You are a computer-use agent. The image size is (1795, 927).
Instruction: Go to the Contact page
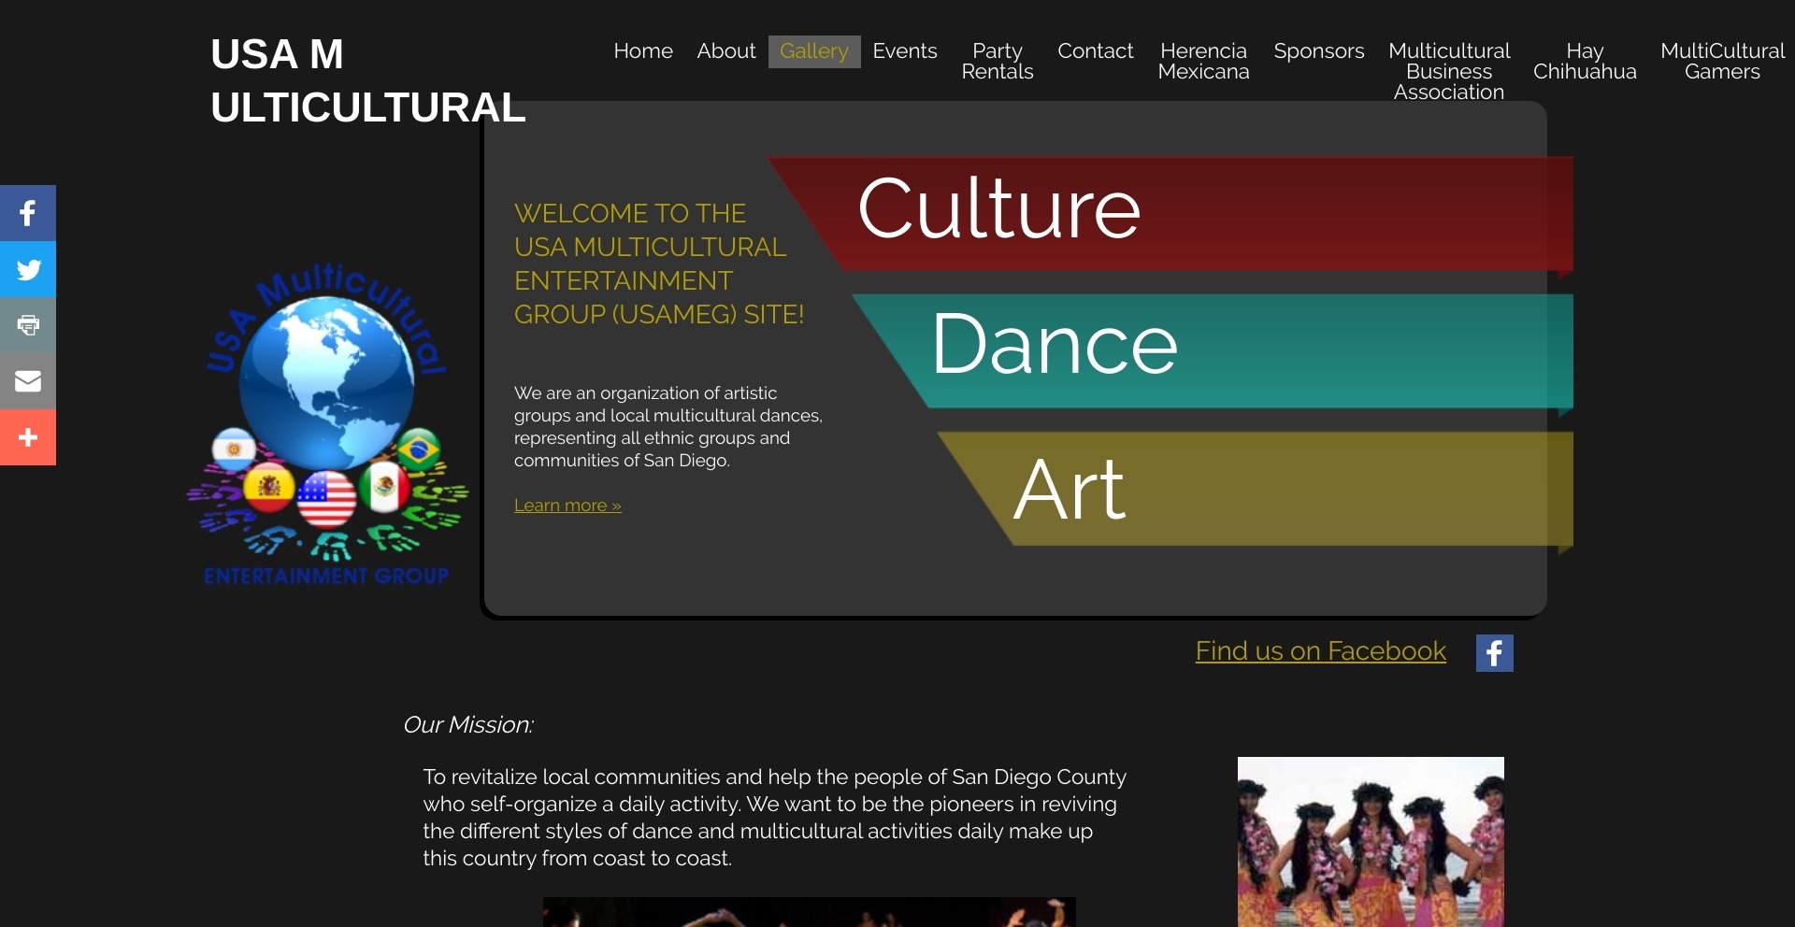(1096, 51)
